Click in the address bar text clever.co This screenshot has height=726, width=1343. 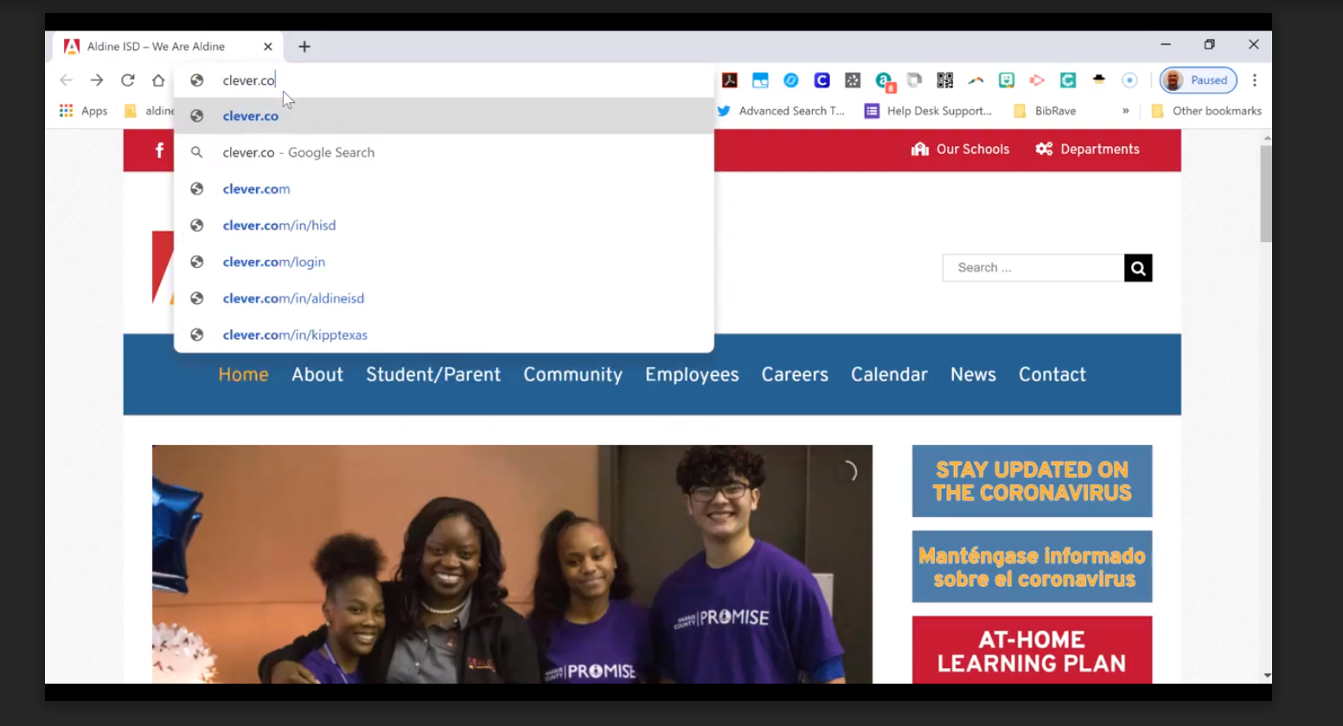coord(249,80)
